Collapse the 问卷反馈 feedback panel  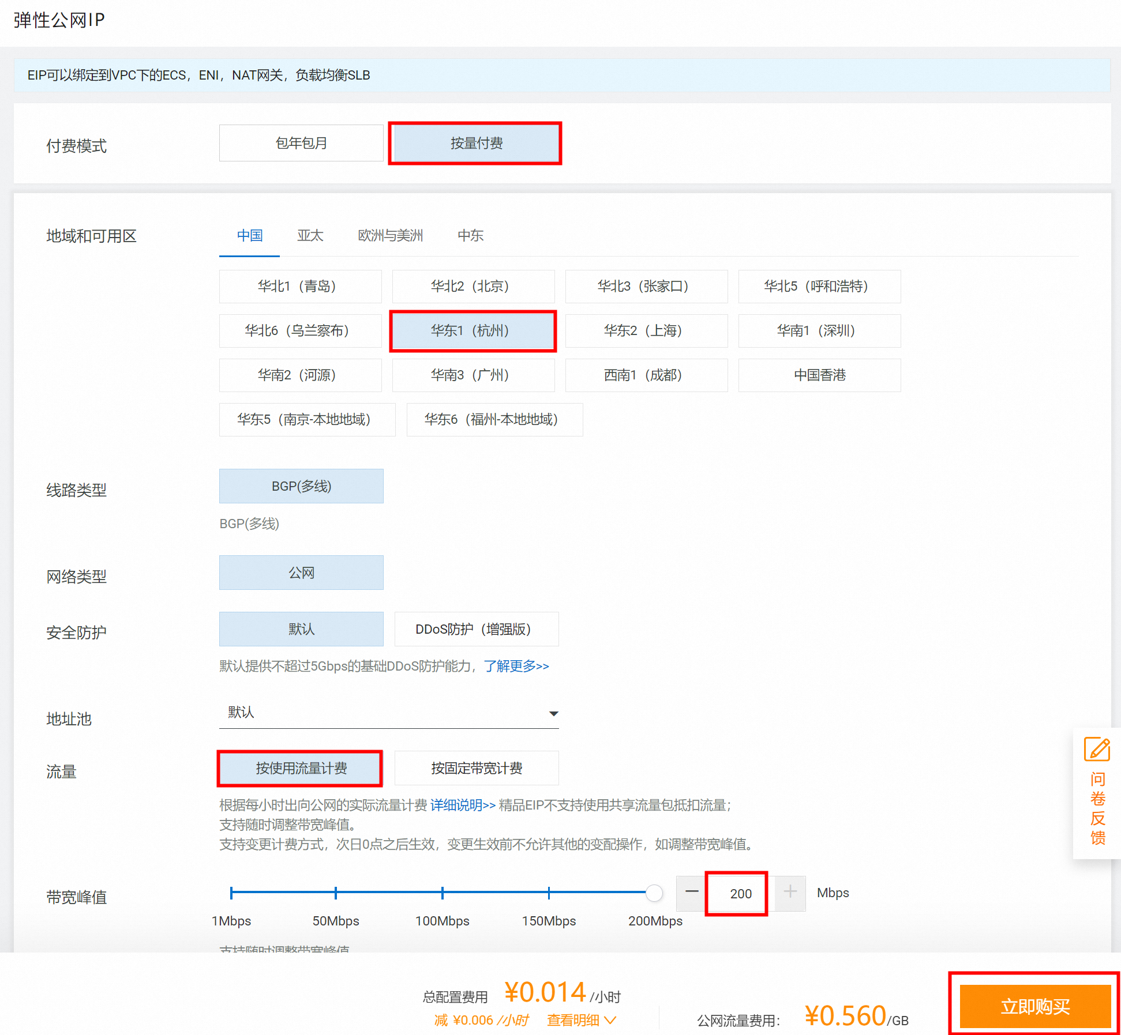[1097, 807]
